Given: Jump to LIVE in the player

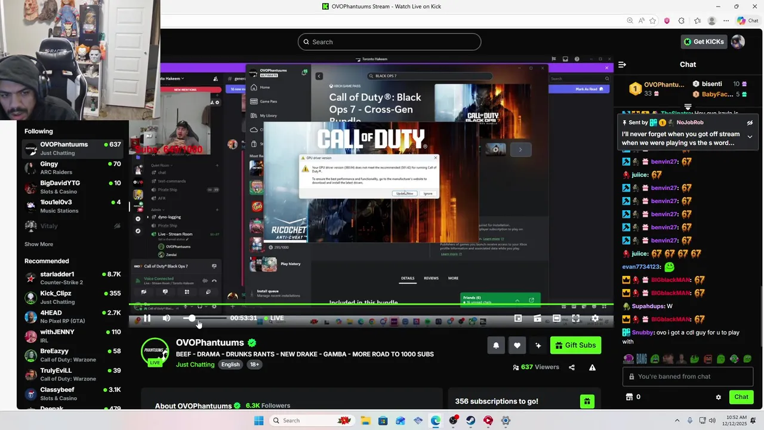Looking at the screenshot, I should (x=273, y=318).
